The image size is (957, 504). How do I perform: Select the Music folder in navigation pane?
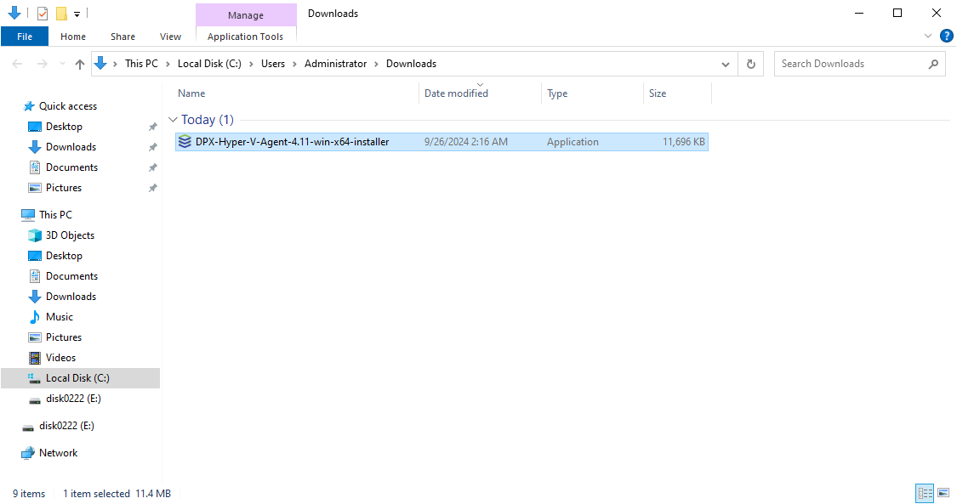coord(60,317)
